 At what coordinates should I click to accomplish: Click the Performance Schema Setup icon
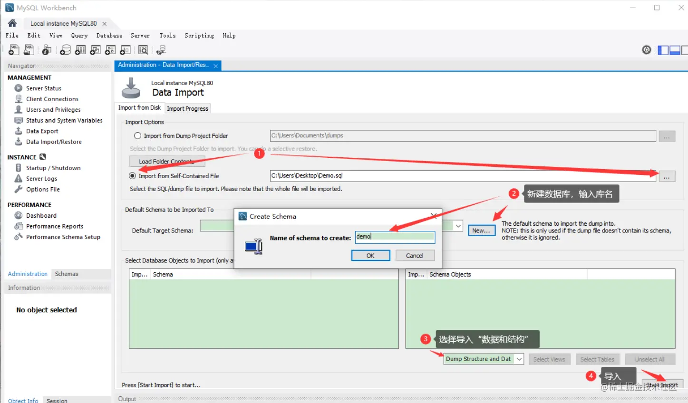[19, 237]
